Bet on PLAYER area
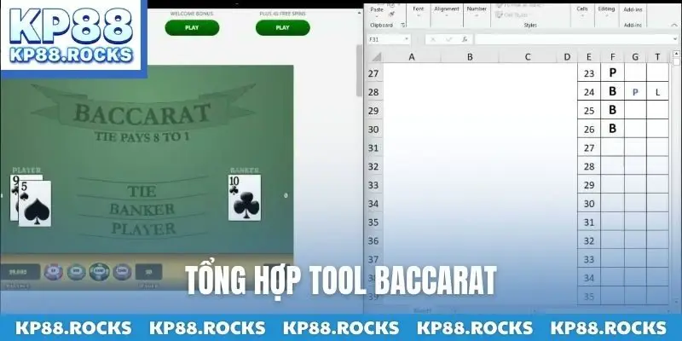The width and height of the screenshot is (682, 341). pyautogui.click(x=143, y=228)
